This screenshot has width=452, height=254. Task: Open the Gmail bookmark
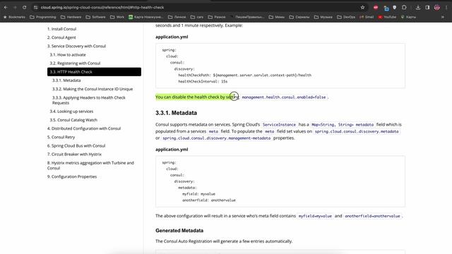tap(367, 17)
